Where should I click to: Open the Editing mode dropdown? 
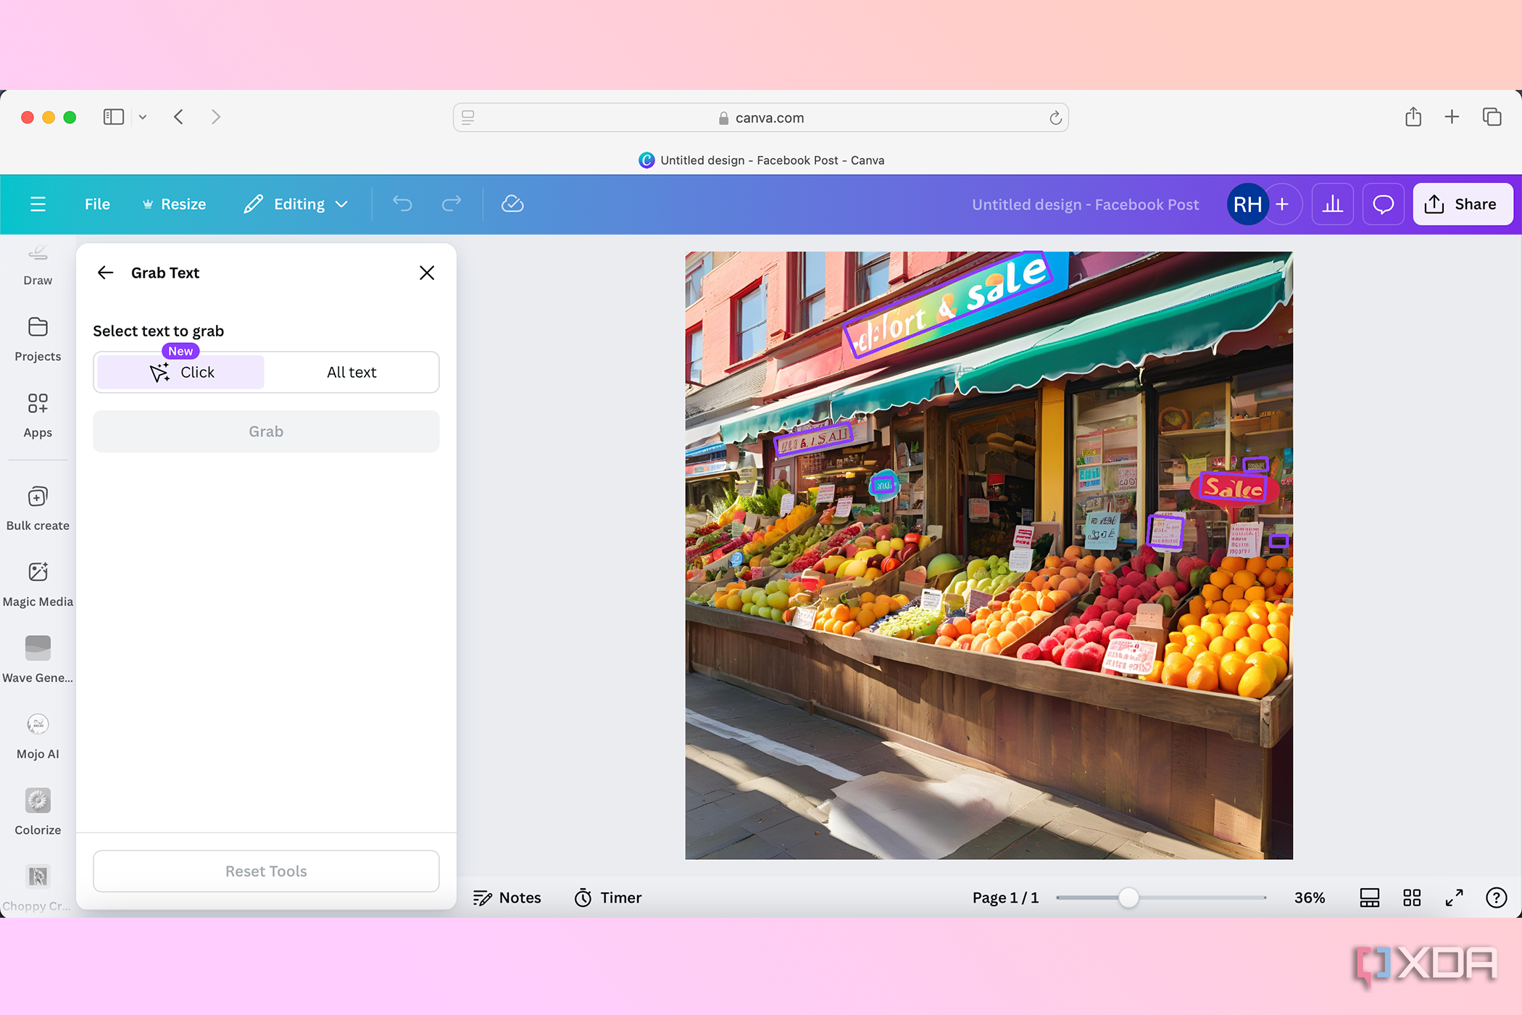pos(296,204)
